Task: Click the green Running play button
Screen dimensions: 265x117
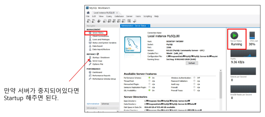Action: (234, 35)
